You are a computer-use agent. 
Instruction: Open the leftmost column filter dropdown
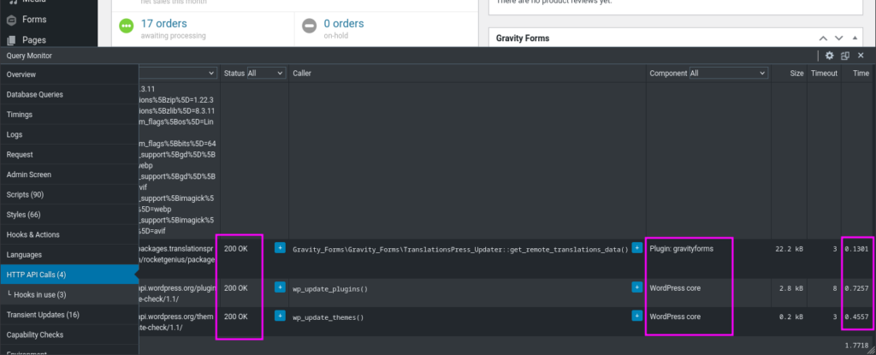click(x=178, y=74)
